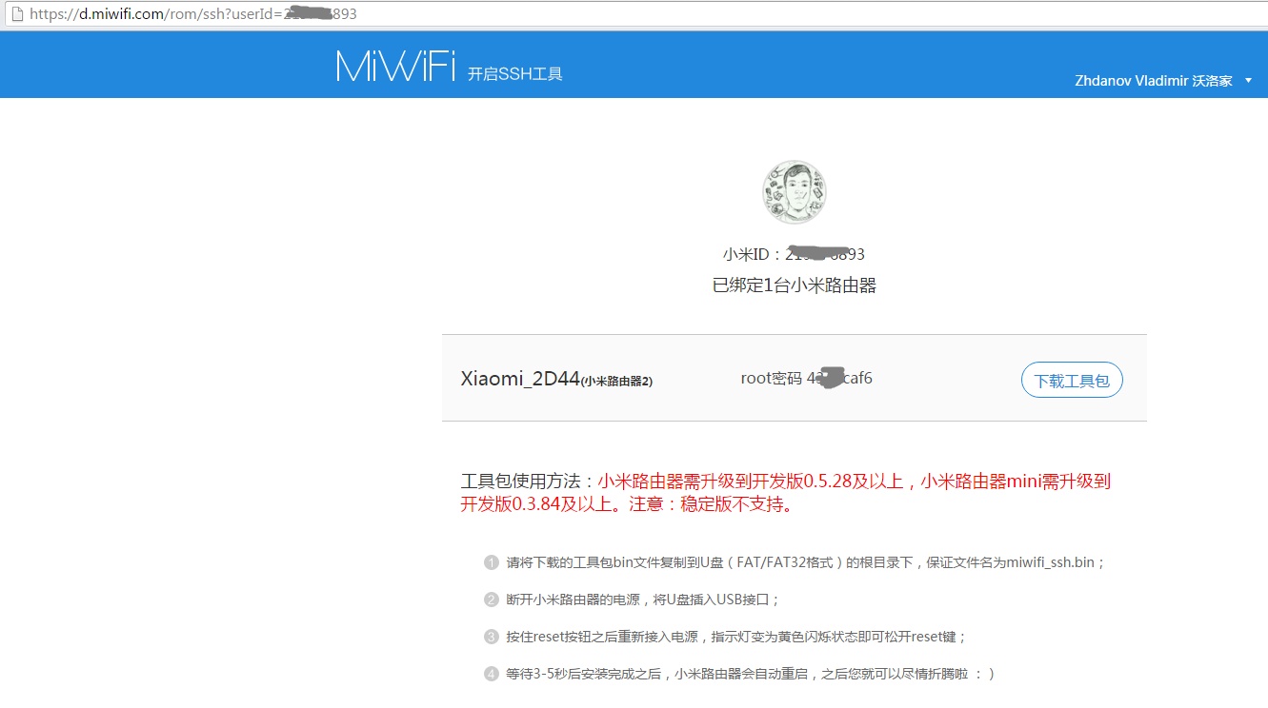Click the root密码 password text

tap(806, 378)
